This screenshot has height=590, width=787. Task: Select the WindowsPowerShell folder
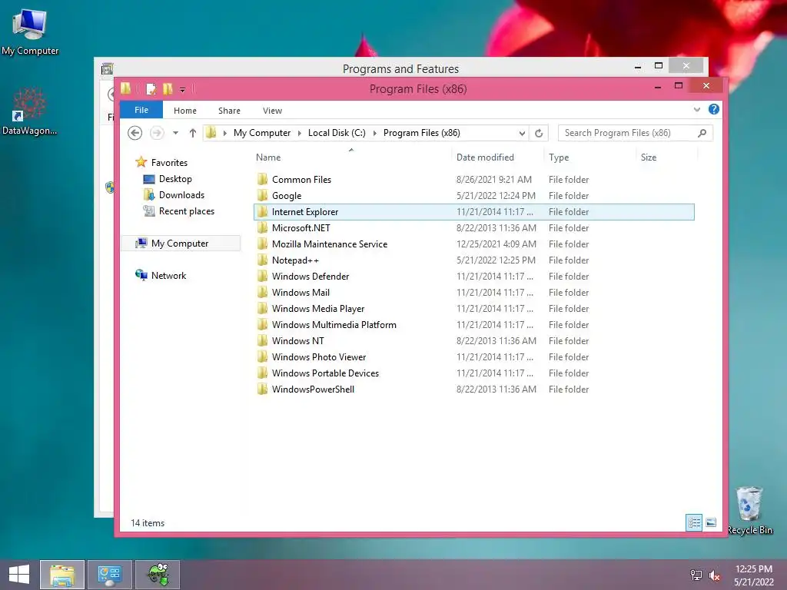474,389
